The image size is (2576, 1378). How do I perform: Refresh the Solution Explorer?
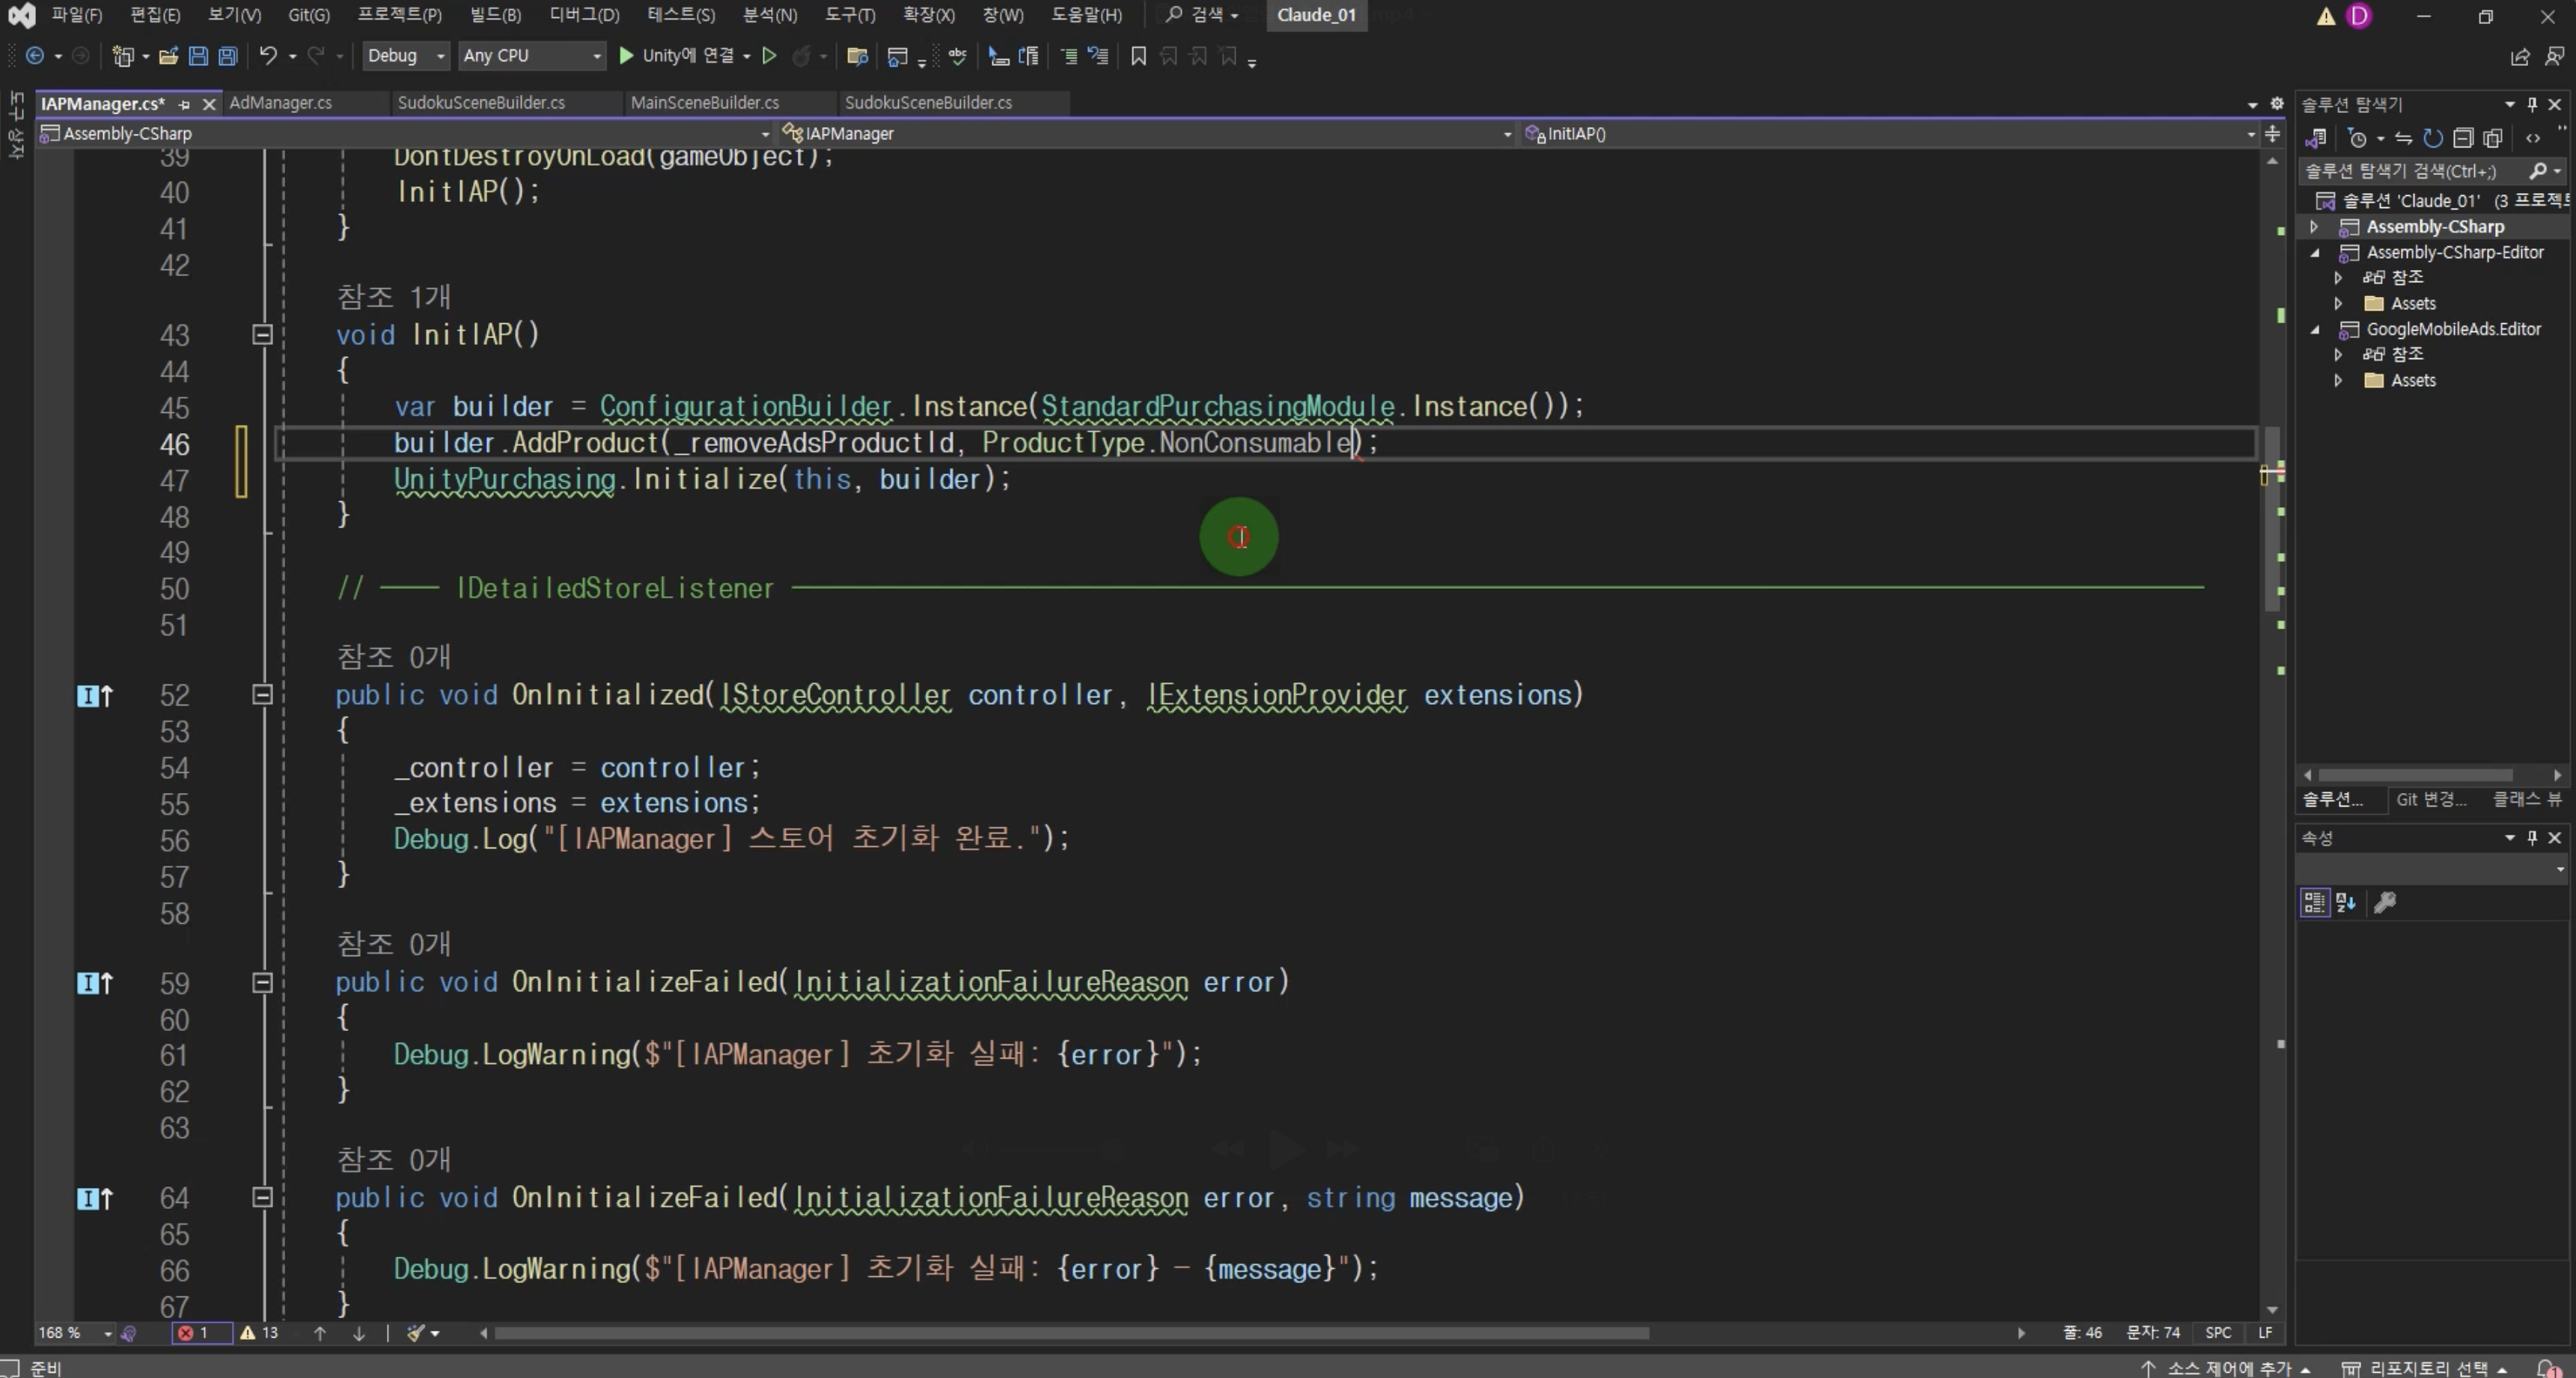pyautogui.click(x=2433, y=138)
